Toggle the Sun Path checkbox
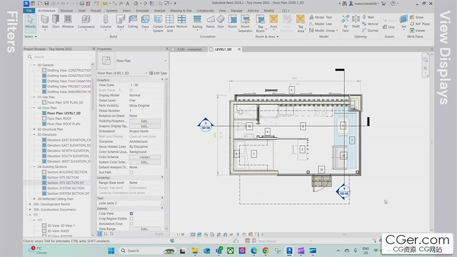The height and width of the screenshot is (257, 457). pos(131,172)
